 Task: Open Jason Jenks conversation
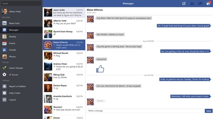[64, 13]
